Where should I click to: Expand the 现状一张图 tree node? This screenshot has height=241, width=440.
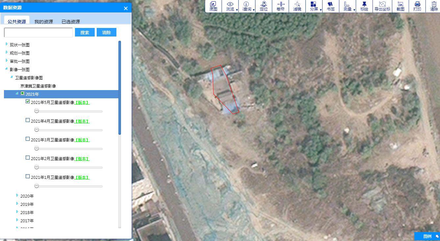(7, 44)
